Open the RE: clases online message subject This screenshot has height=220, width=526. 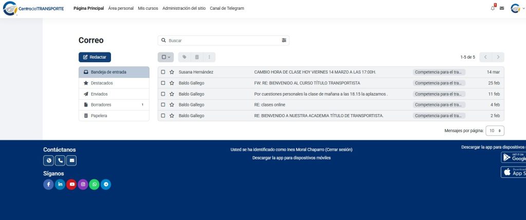pyautogui.click(x=270, y=105)
